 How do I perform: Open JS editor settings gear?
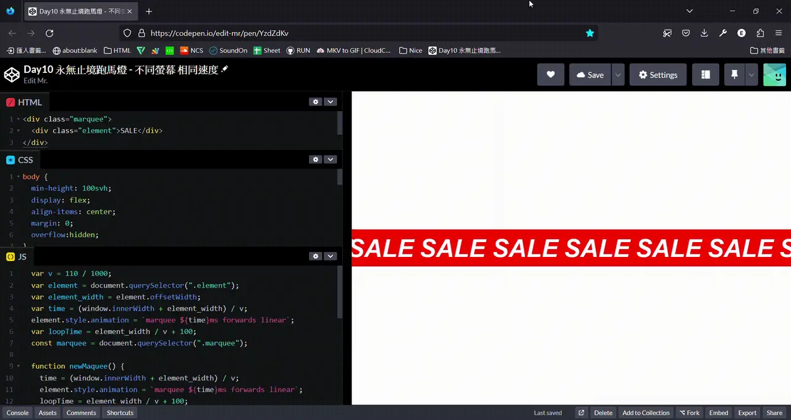(316, 256)
